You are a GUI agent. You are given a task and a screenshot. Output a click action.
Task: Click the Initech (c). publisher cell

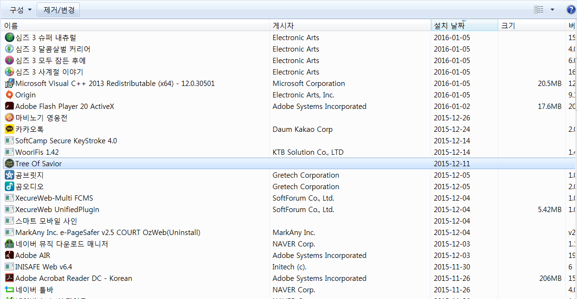pyautogui.click(x=290, y=267)
